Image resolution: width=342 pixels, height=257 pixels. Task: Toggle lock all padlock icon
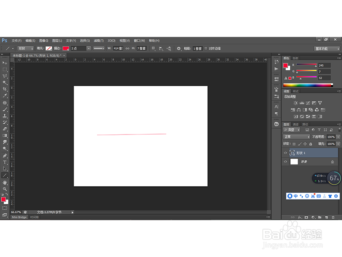click(x=311, y=144)
